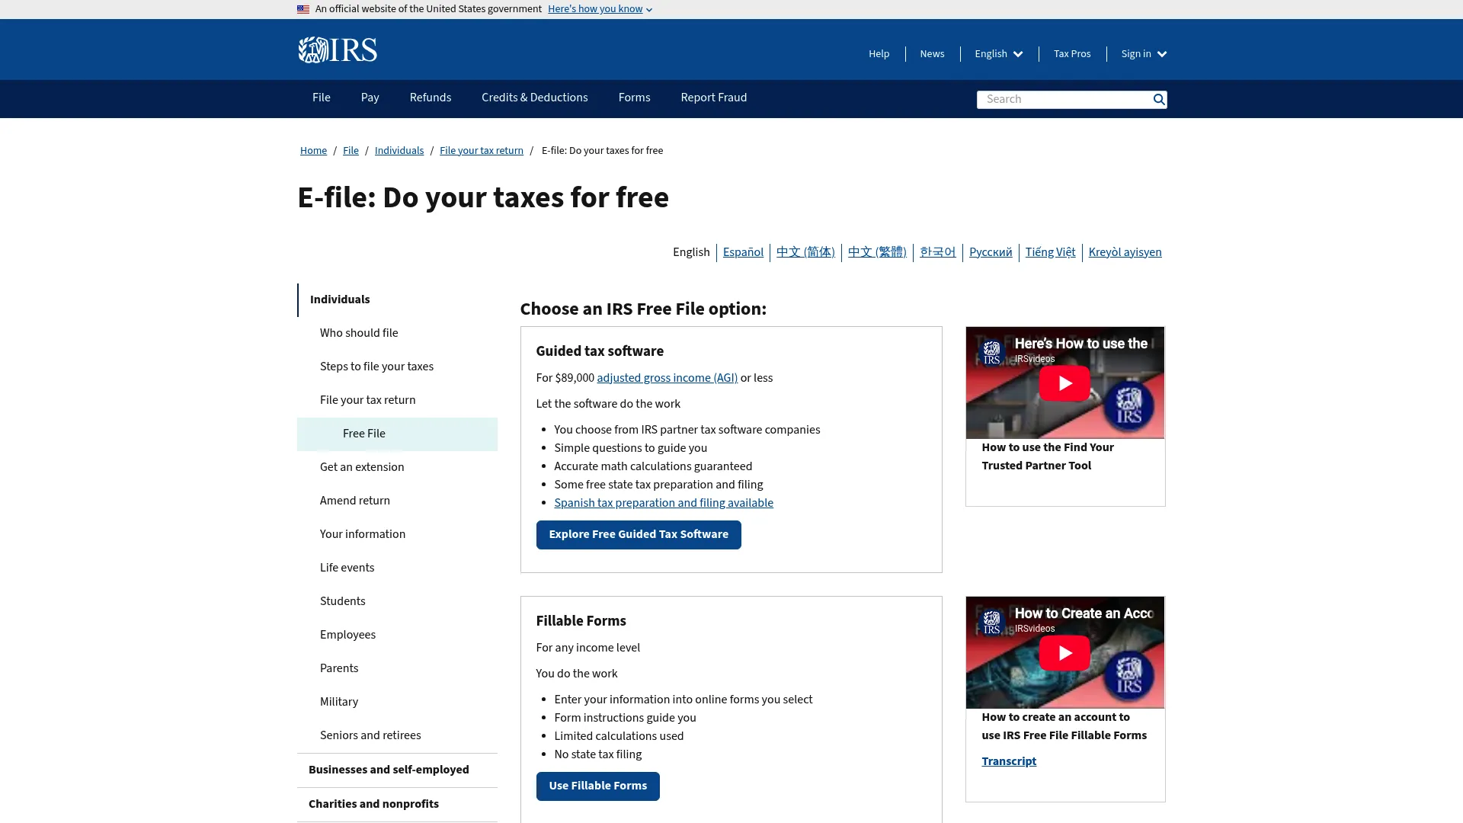Image resolution: width=1463 pixels, height=823 pixels.
Task: Open Military in the sidebar
Action: coord(397,703)
